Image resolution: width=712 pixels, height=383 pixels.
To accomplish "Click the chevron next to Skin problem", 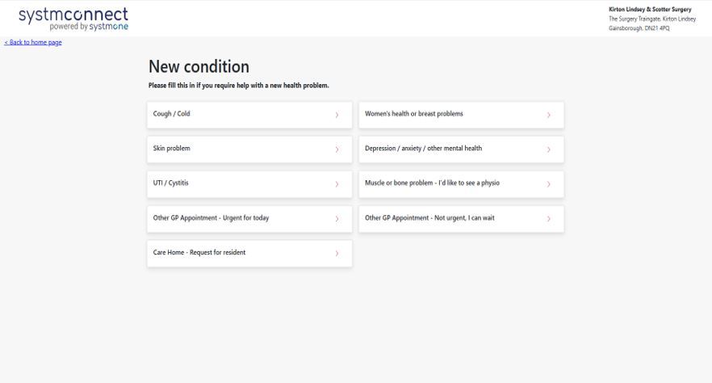I will (x=337, y=149).
